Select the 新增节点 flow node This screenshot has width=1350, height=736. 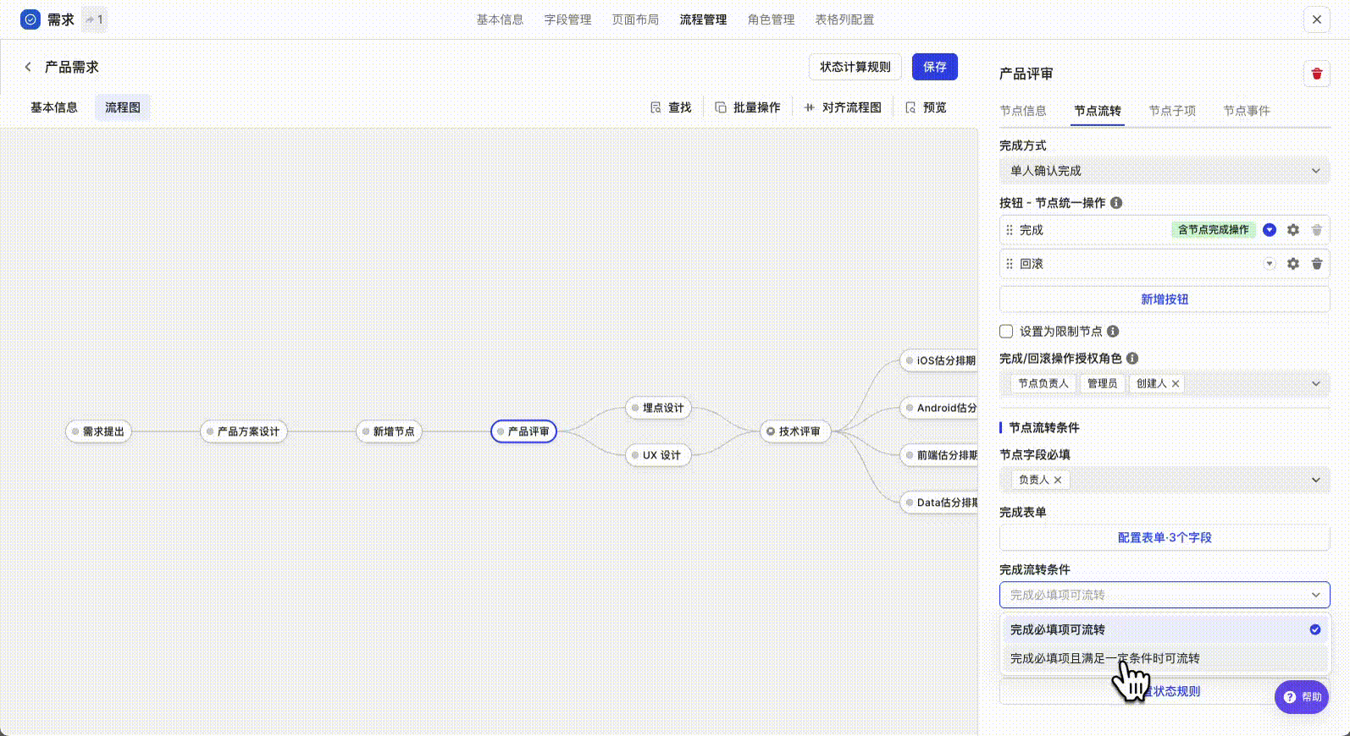[x=389, y=431]
